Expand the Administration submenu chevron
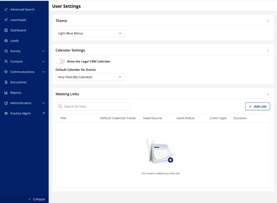This screenshot has height=203, width=277. 43,103
